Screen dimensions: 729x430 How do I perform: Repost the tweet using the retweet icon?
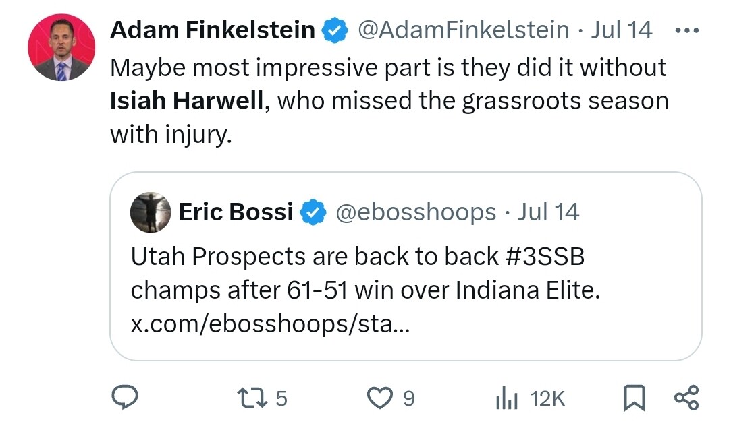[252, 398]
